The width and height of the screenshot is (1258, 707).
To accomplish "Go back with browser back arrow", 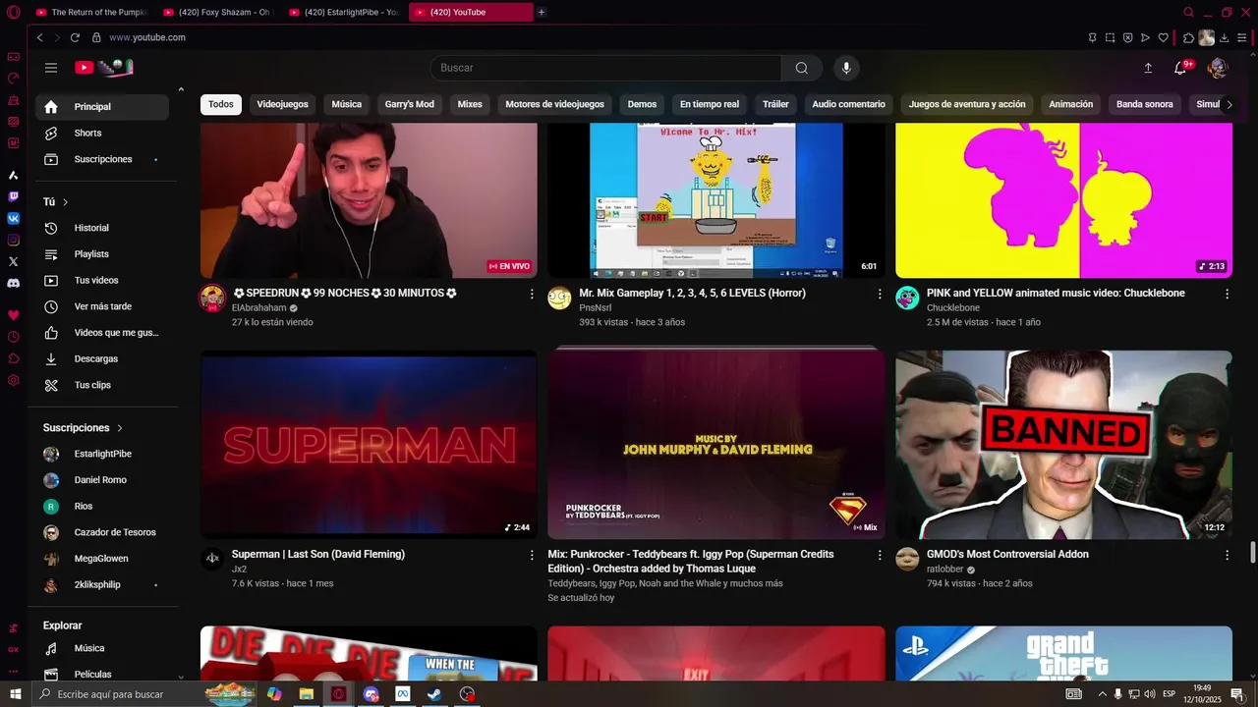I will 39,37.
